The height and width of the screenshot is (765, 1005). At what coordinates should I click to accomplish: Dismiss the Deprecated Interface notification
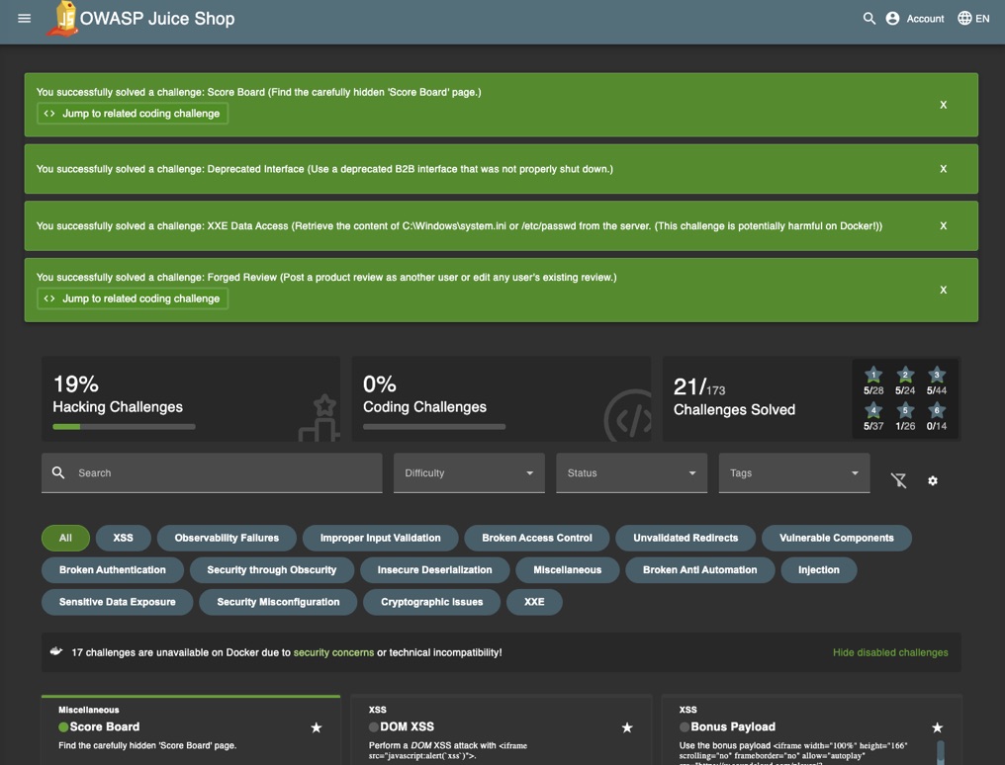[943, 169]
